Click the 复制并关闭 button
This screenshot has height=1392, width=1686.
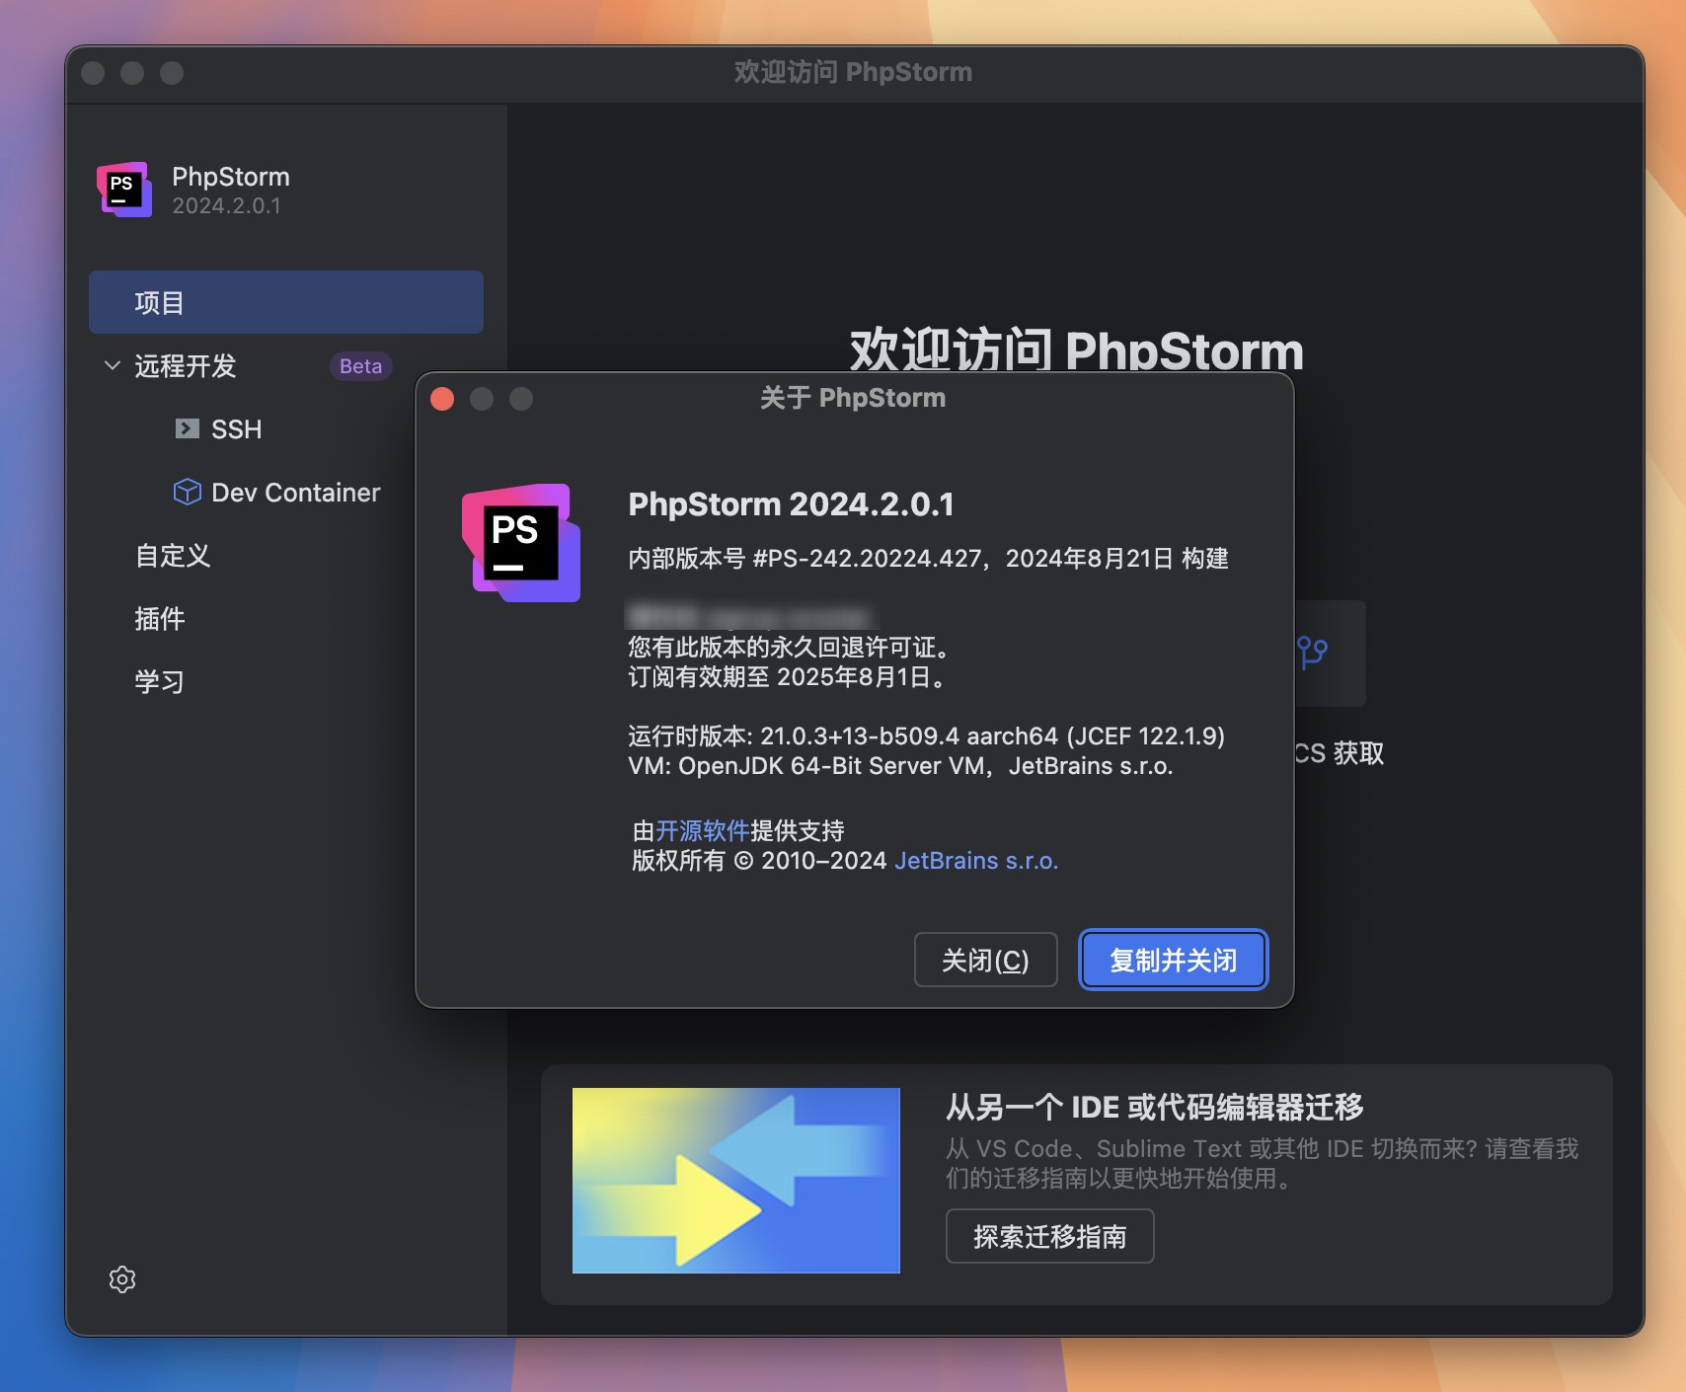click(x=1173, y=960)
